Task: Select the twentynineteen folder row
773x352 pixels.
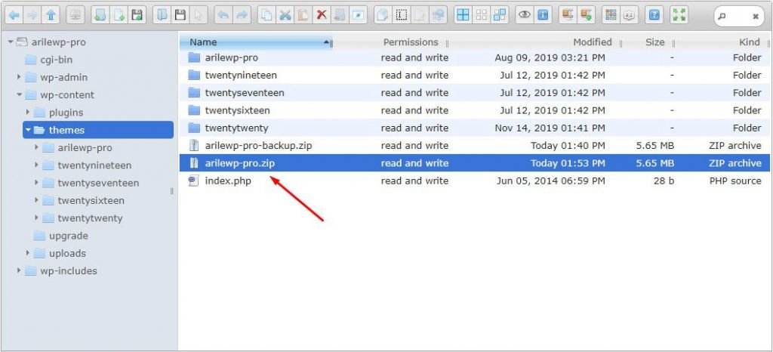Action: click(x=475, y=76)
